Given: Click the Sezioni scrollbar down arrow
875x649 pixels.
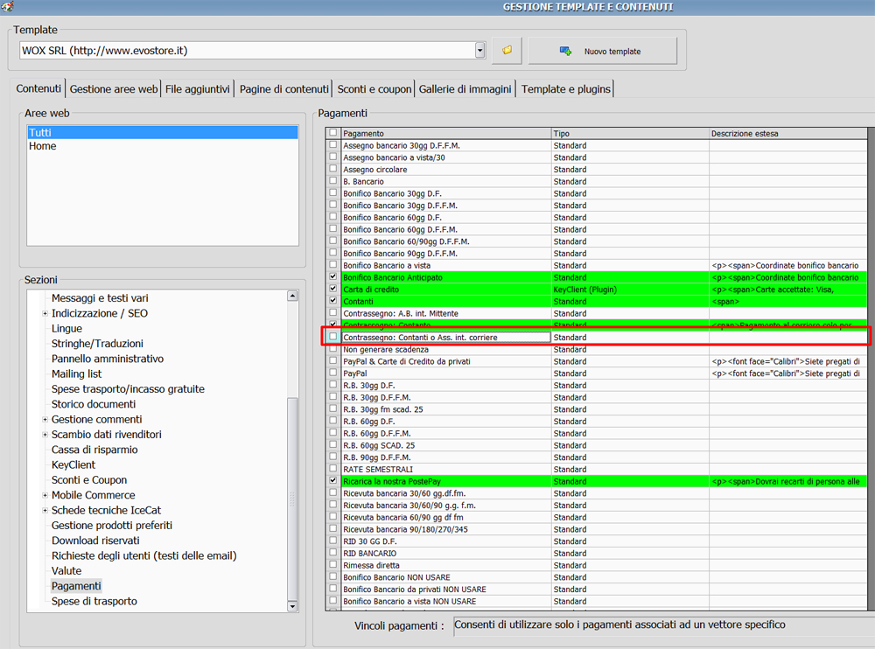Looking at the screenshot, I should pos(292,607).
